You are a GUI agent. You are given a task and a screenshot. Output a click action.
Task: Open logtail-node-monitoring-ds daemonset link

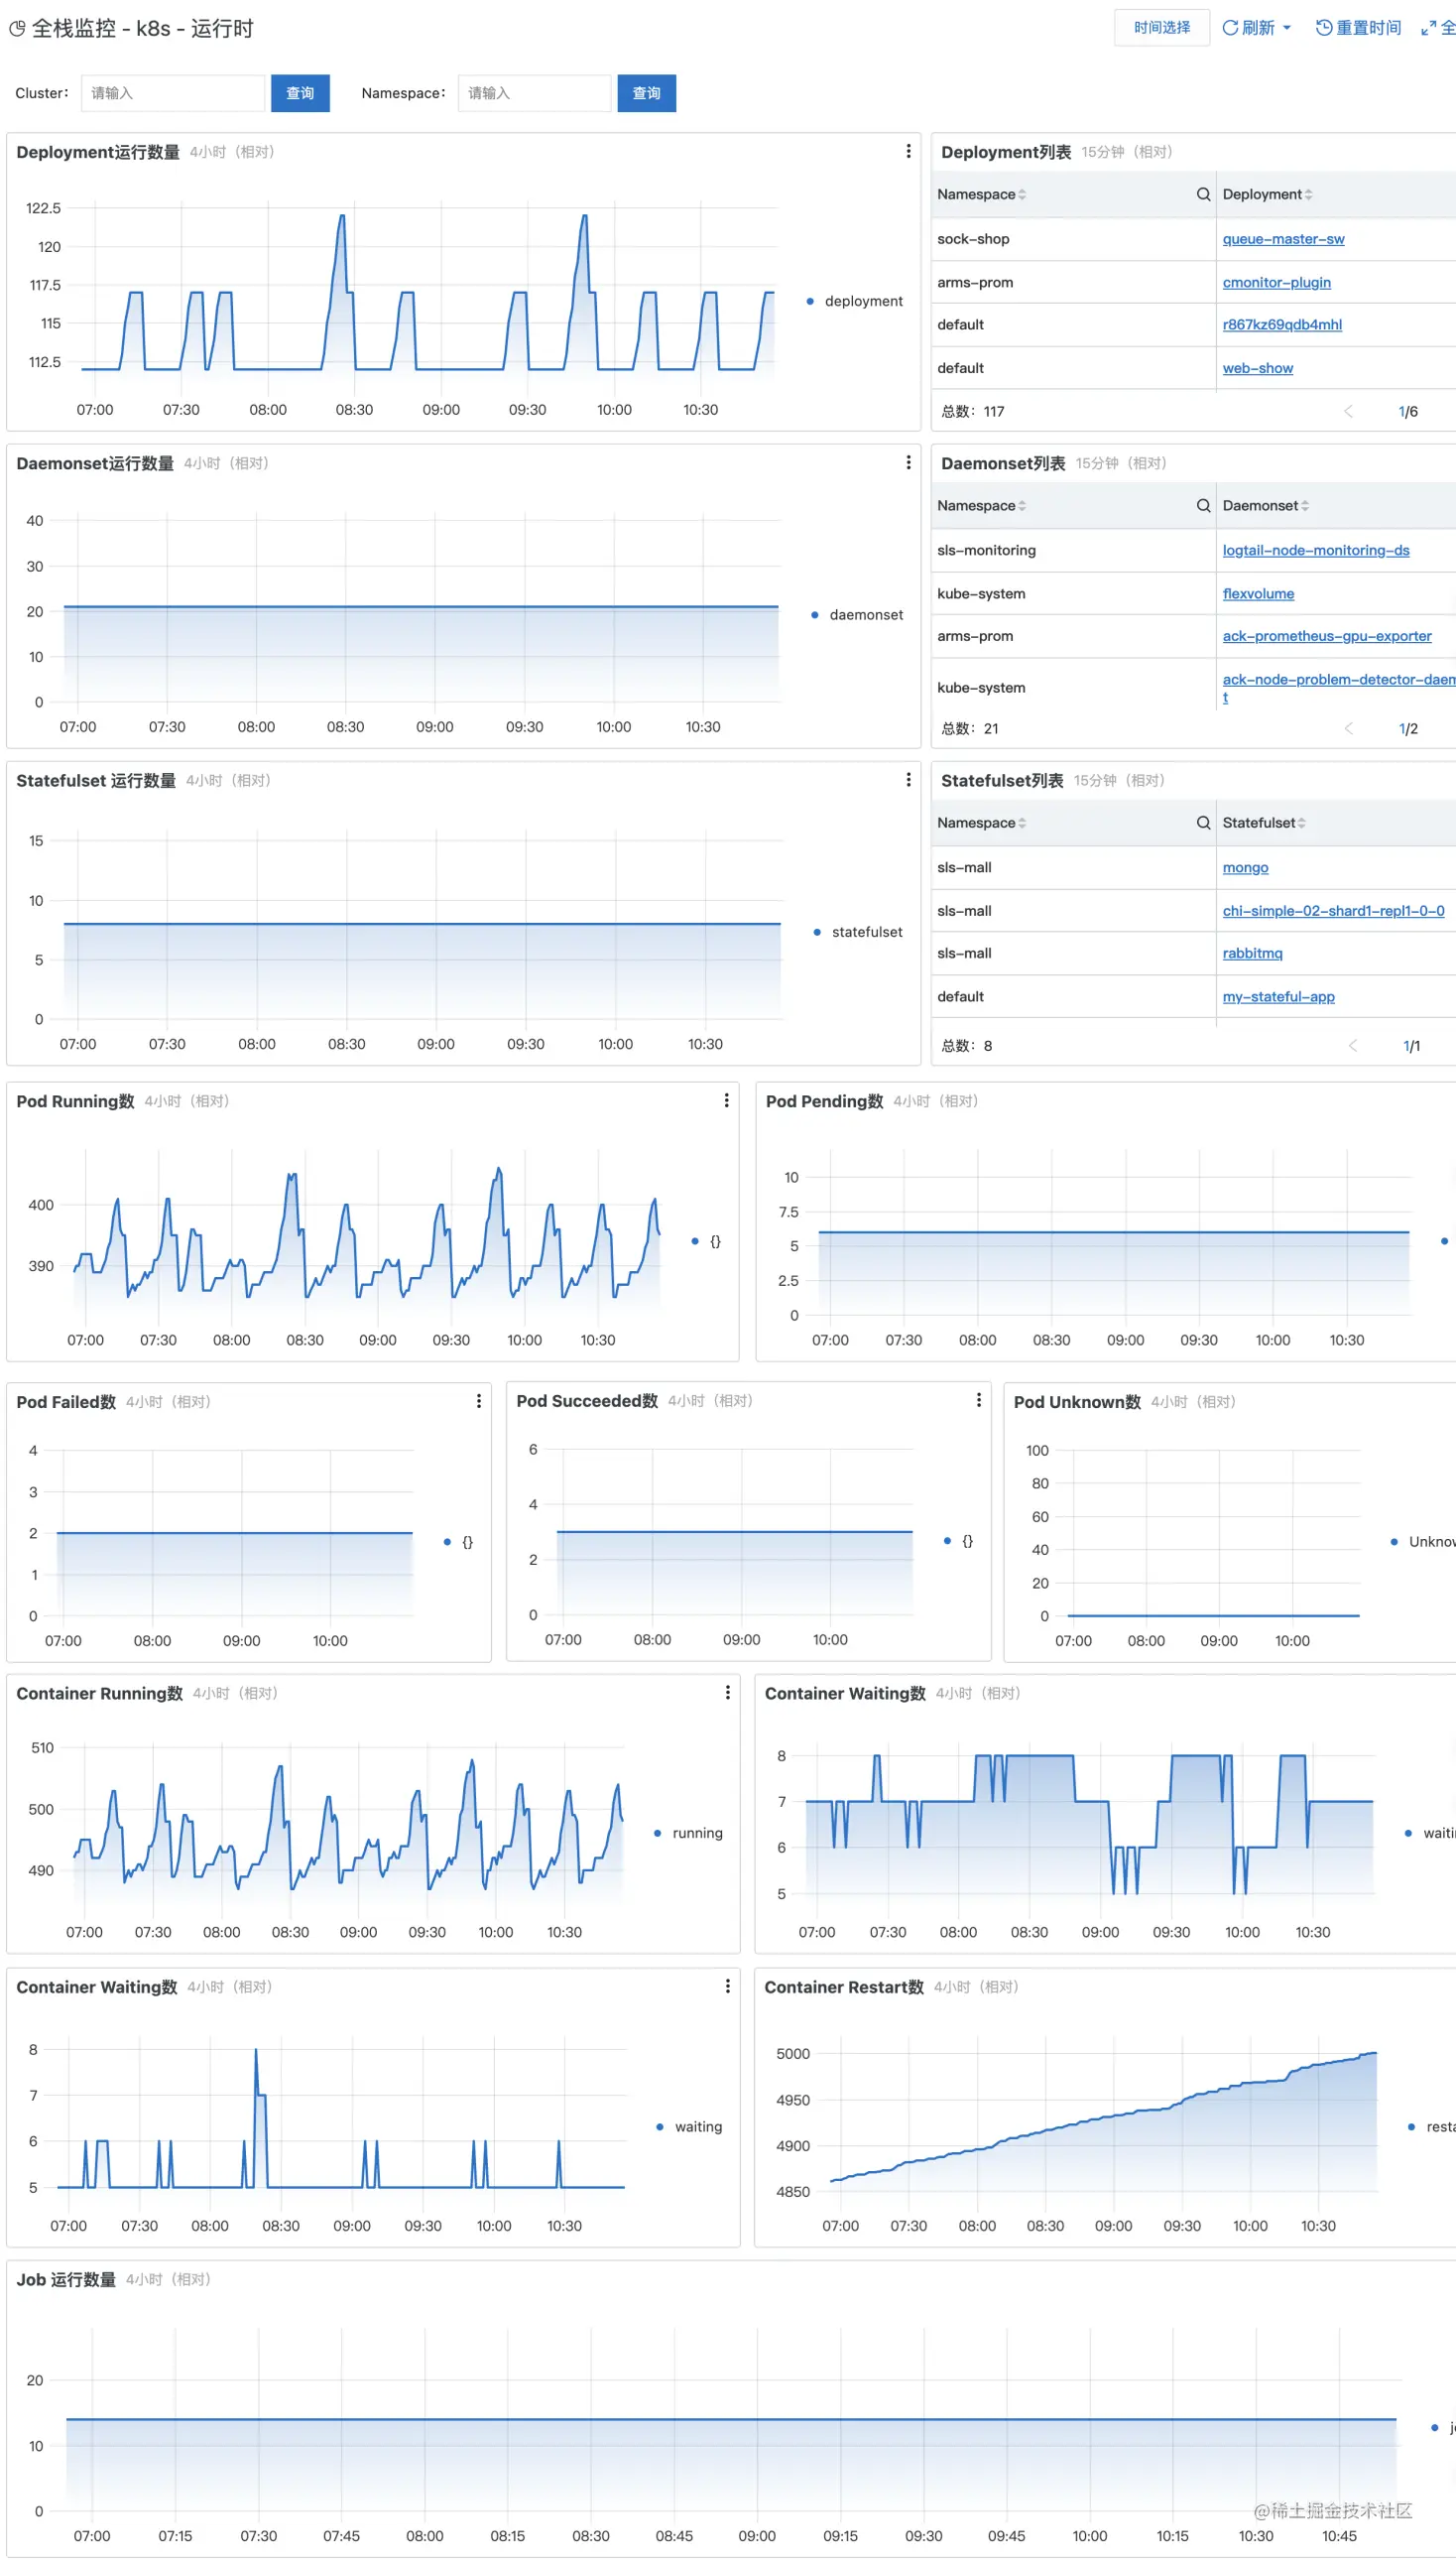coord(1315,551)
